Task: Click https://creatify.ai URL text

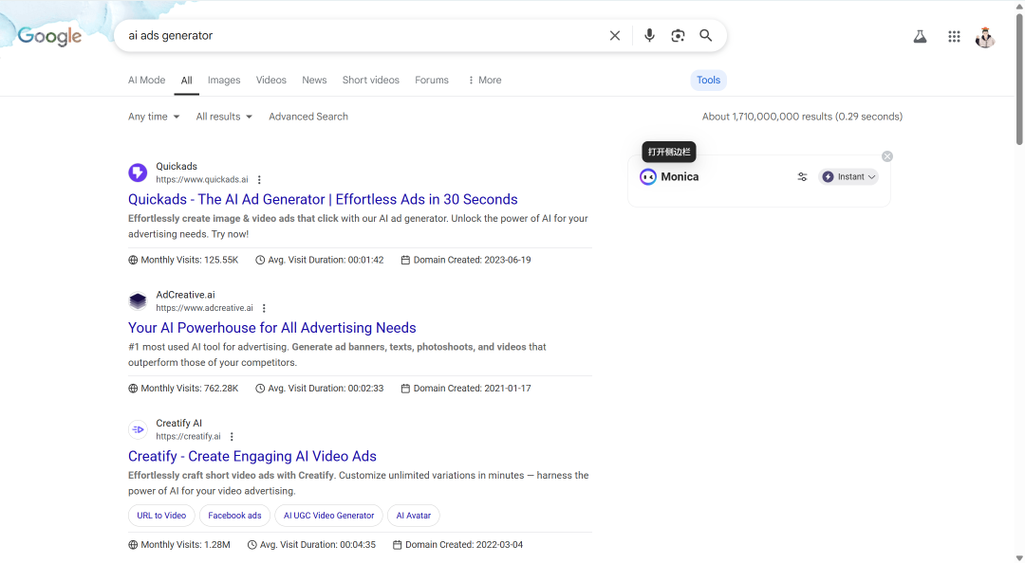Action: click(188, 437)
